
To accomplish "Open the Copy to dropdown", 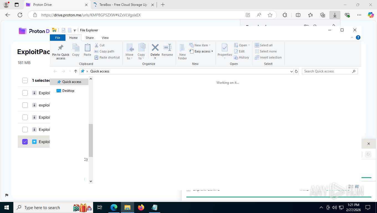I will click(x=141, y=52).
